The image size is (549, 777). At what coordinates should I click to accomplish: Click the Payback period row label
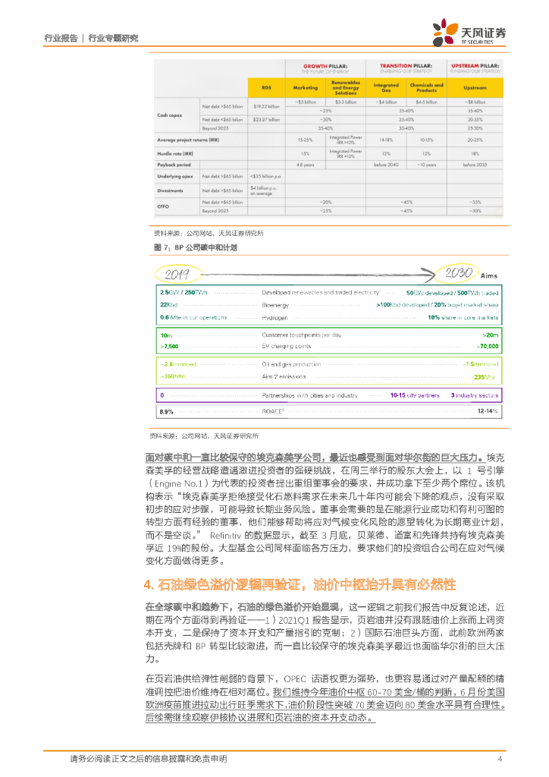[174, 165]
